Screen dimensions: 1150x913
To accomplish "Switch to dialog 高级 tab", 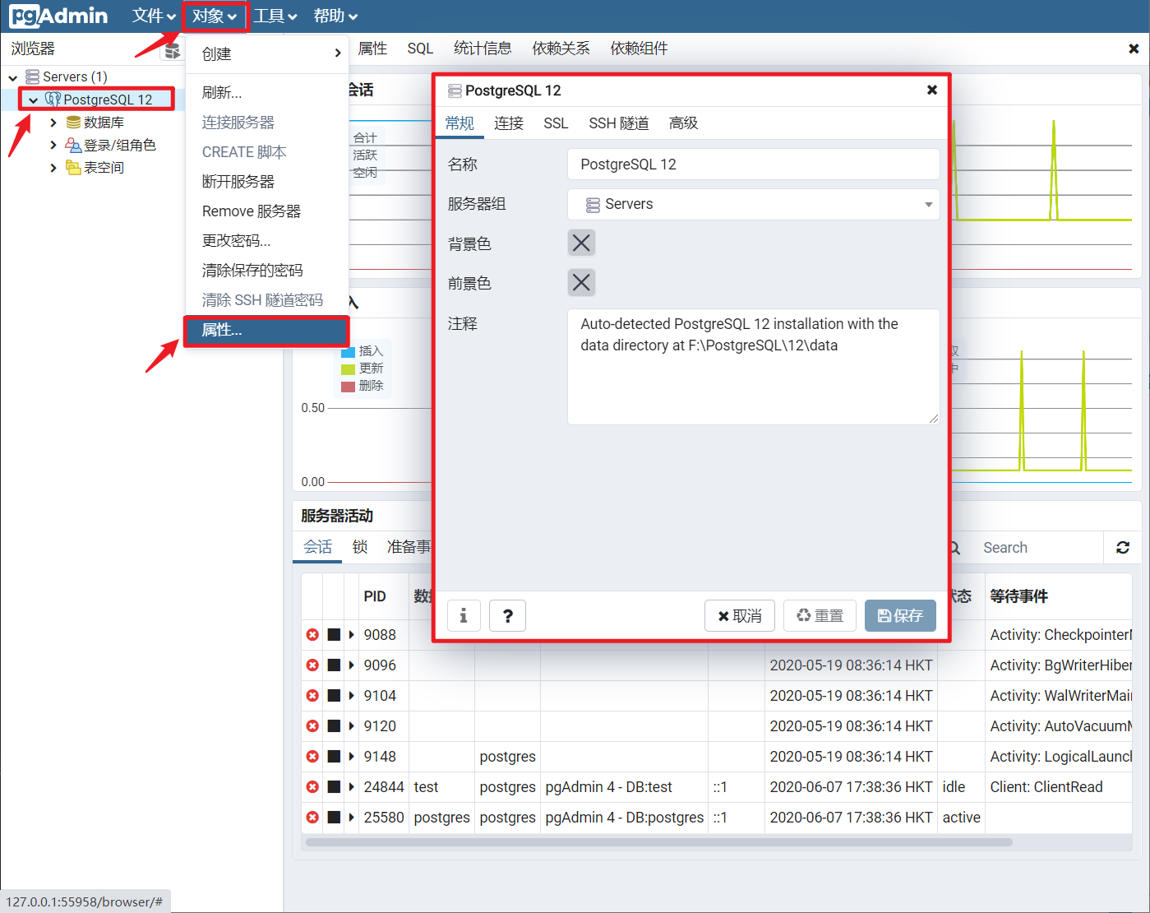I will pos(683,123).
